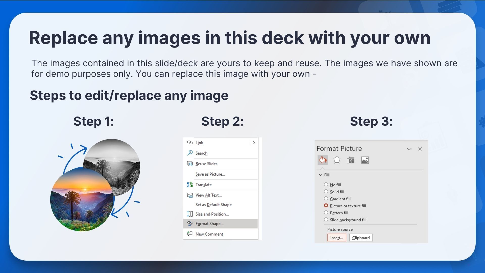The image size is (485, 273).
Task: Click the Search magnifier icon
Action: point(189,153)
